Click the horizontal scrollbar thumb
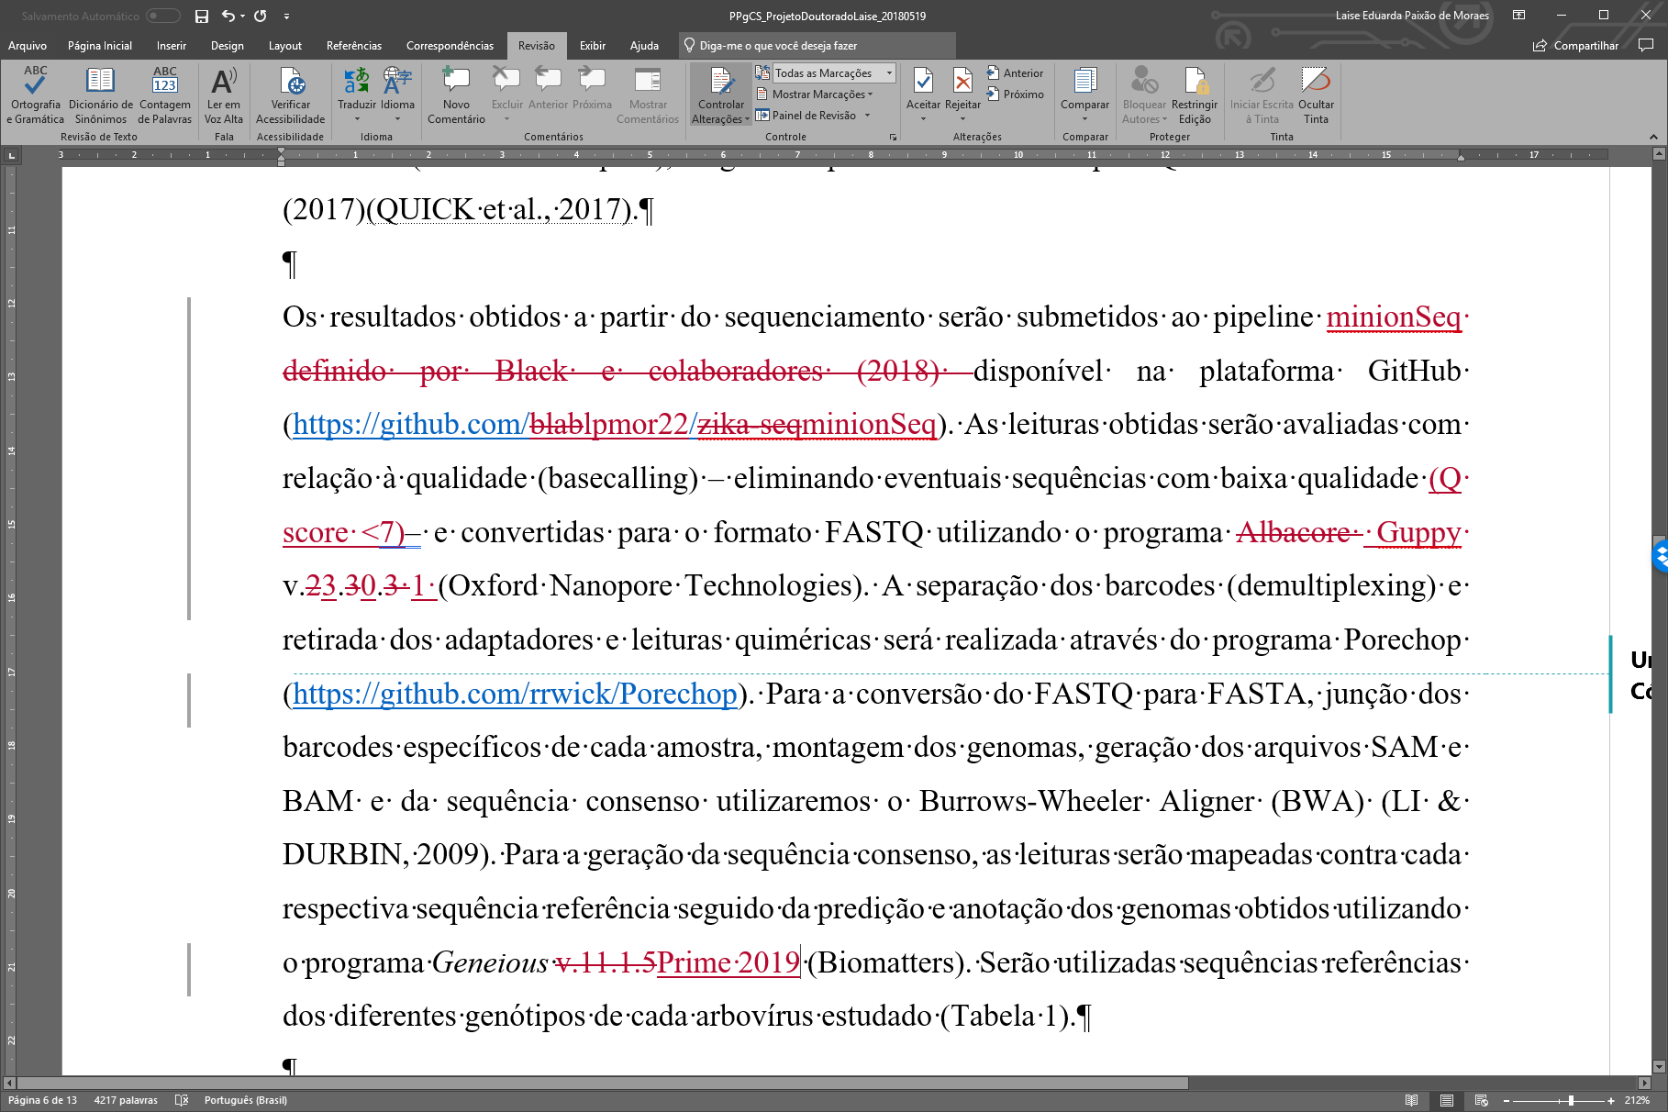Screen dimensions: 1668x1112 click(603, 1083)
